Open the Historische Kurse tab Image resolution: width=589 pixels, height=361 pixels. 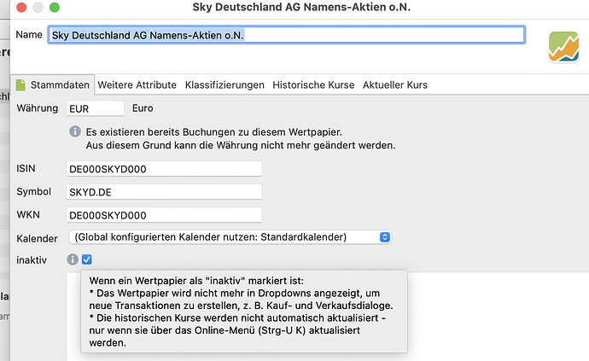pos(313,84)
